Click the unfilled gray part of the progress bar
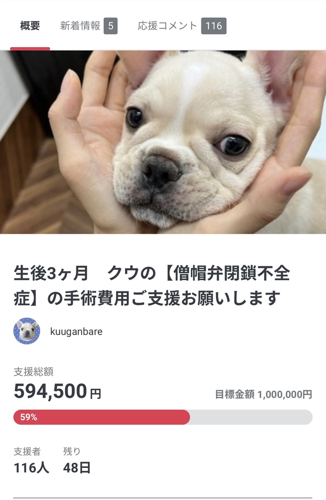326x500 pixels. tap(251, 417)
